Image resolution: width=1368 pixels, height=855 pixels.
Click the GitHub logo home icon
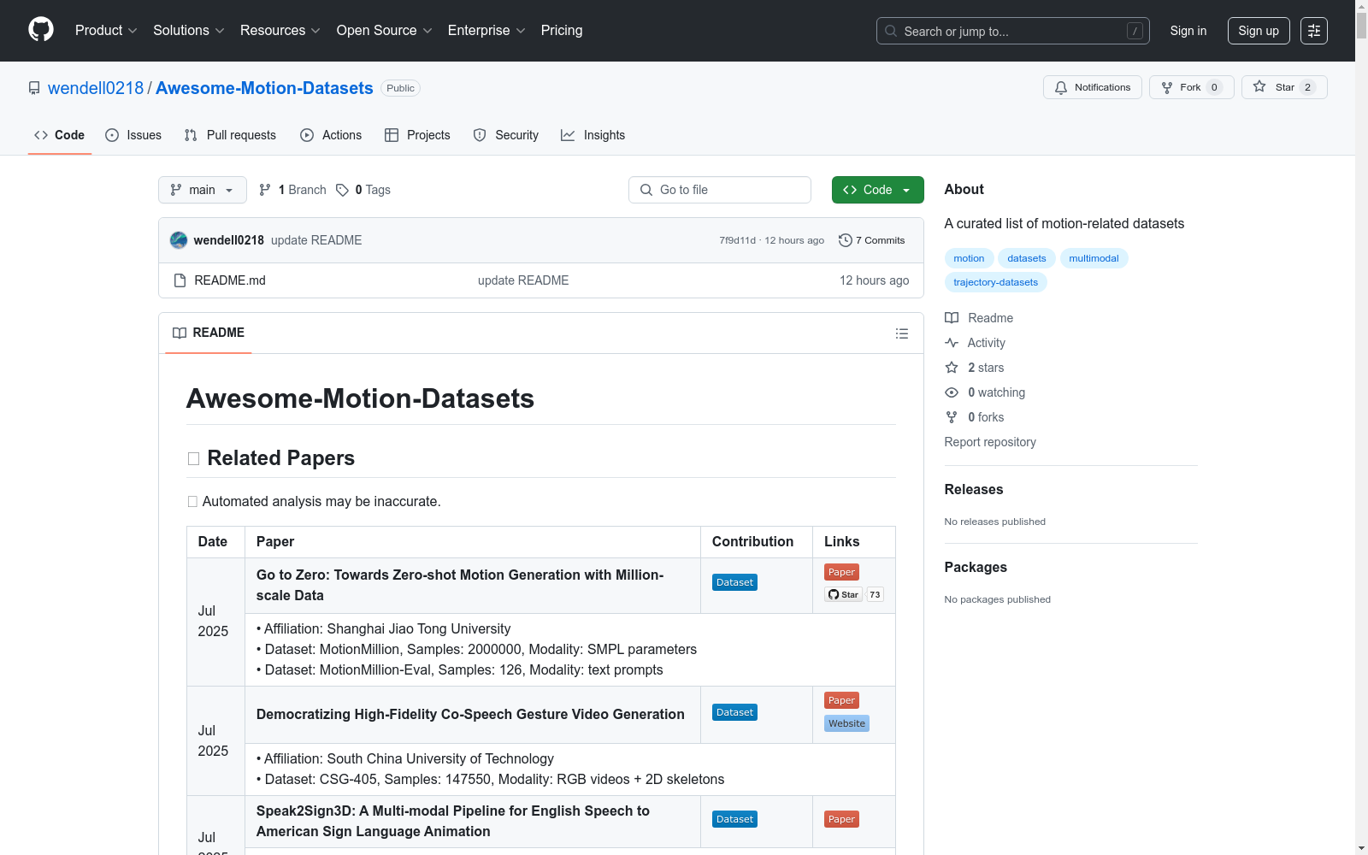(40, 30)
